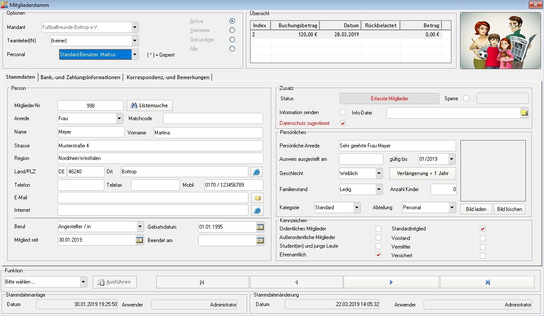Enable the Vorstand checkbox

point(483,238)
